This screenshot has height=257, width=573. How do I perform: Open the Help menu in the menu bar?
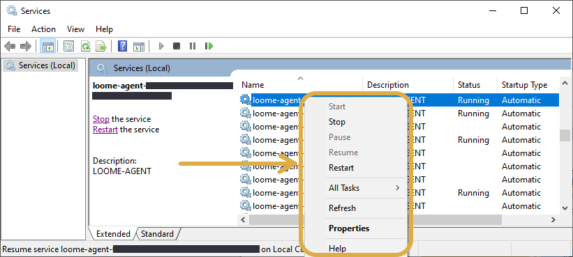pyautogui.click(x=104, y=29)
